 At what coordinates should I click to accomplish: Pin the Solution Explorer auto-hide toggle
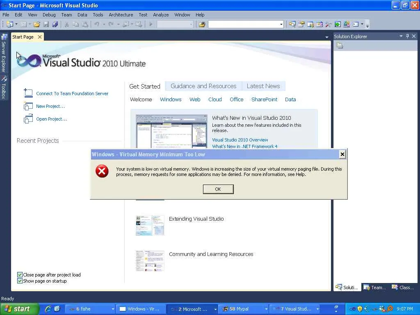pos(407,36)
